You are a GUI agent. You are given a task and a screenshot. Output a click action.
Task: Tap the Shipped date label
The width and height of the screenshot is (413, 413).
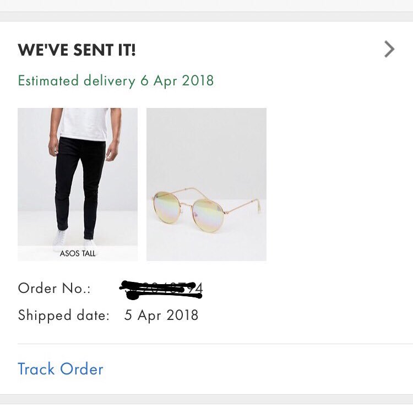[x=63, y=316]
